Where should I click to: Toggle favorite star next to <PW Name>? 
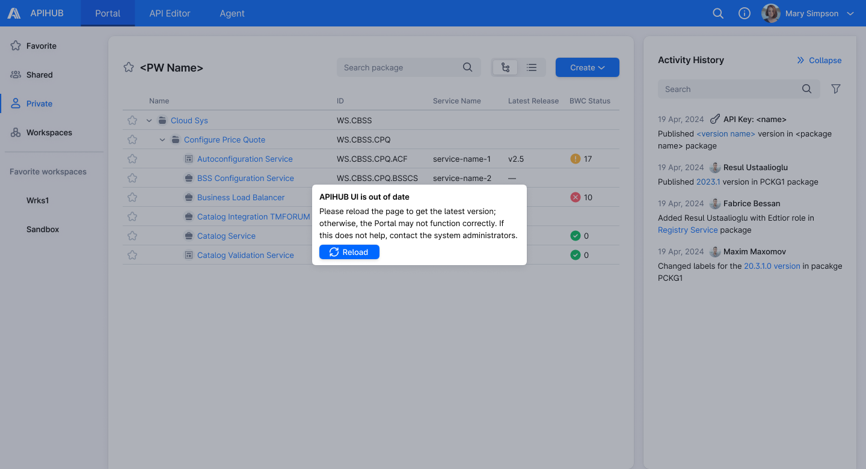pos(129,67)
